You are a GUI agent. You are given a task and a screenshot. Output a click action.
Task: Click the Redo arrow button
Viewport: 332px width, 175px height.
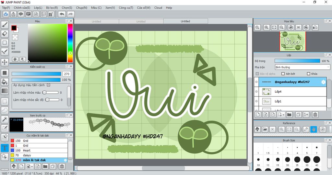pyautogui.click(x=70, y=14)
